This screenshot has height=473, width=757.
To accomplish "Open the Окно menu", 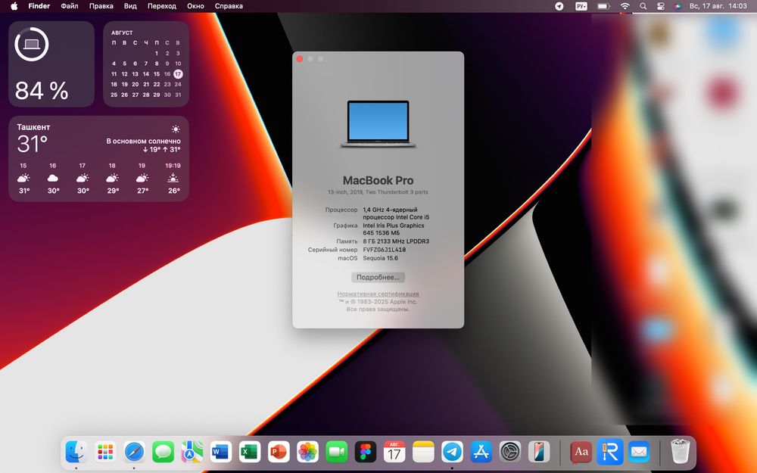I will tap(195, 6).
